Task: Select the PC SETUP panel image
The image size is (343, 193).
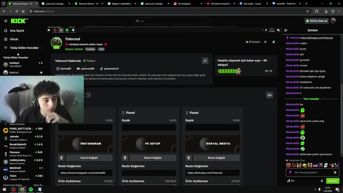Action: (149, 144)
